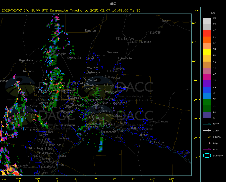Click the Palmira map label

pyautogui.click(x=98, y=108)
